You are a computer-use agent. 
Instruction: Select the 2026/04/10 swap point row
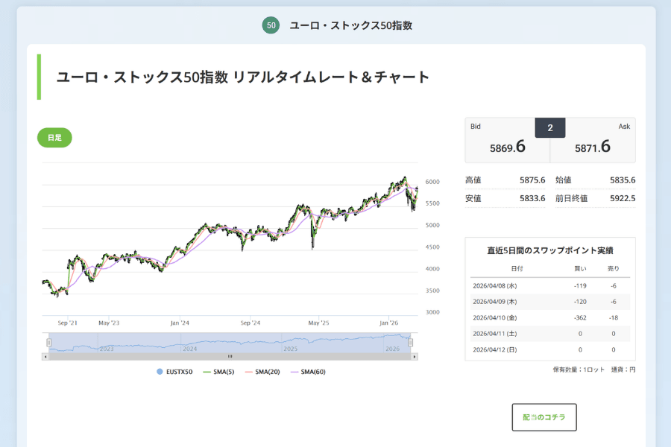pyautogui.click(x=550, y=317)
